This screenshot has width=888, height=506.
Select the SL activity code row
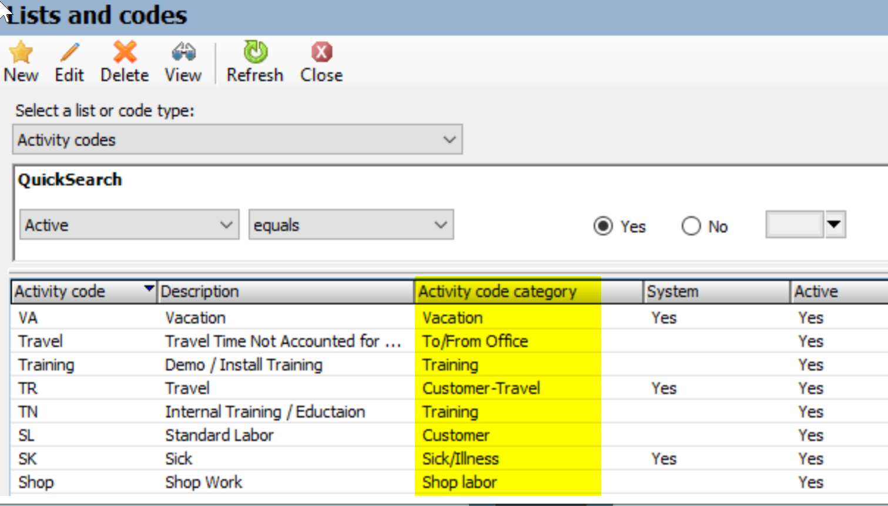[x=450, y=435]
